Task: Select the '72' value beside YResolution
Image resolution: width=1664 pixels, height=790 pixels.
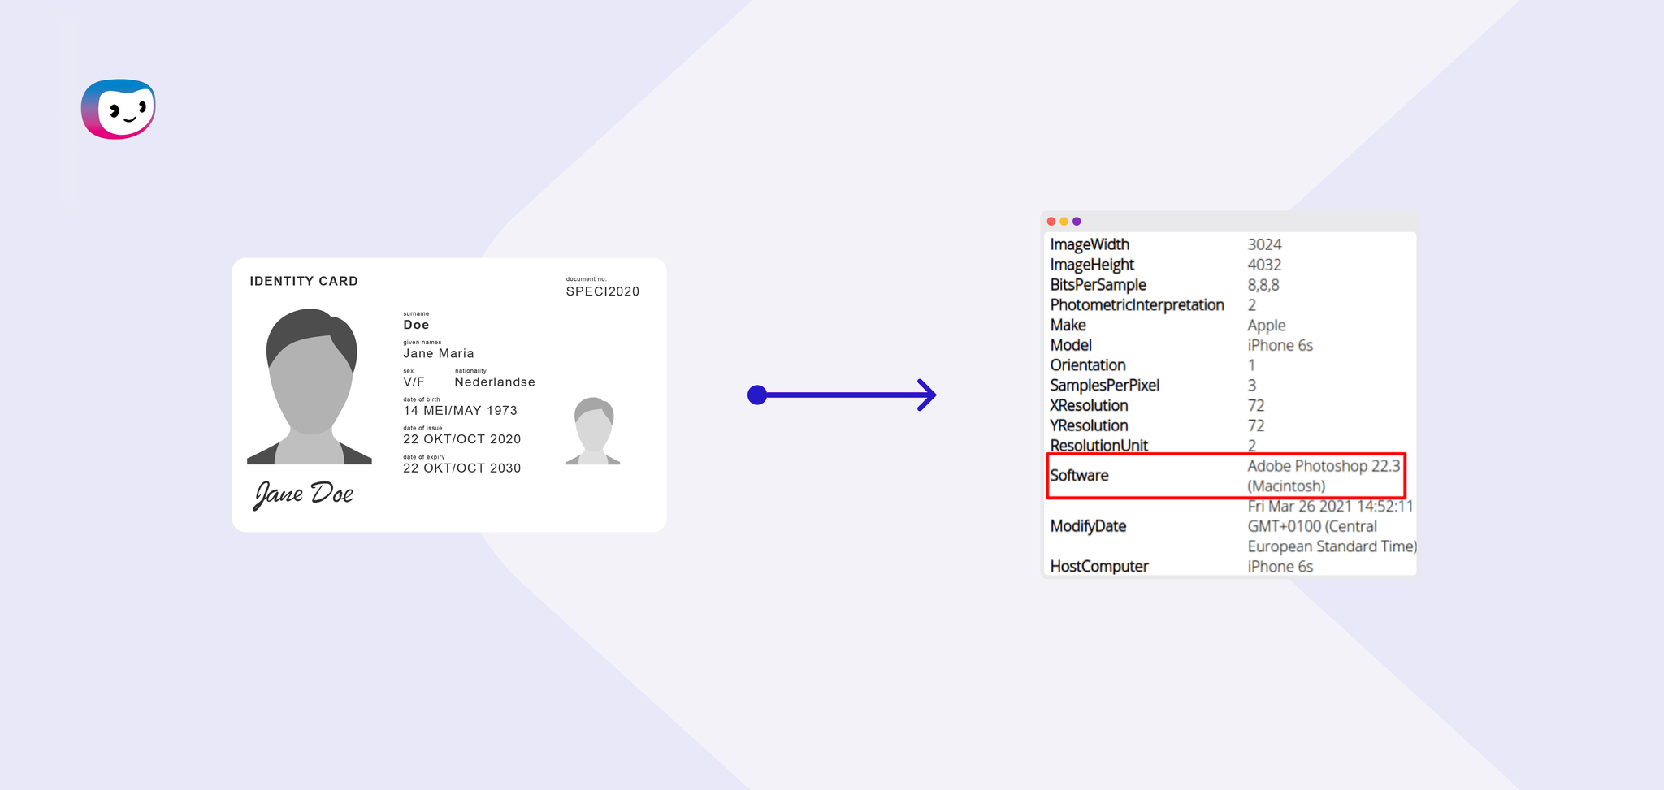Action: [x=1256, y=425]
